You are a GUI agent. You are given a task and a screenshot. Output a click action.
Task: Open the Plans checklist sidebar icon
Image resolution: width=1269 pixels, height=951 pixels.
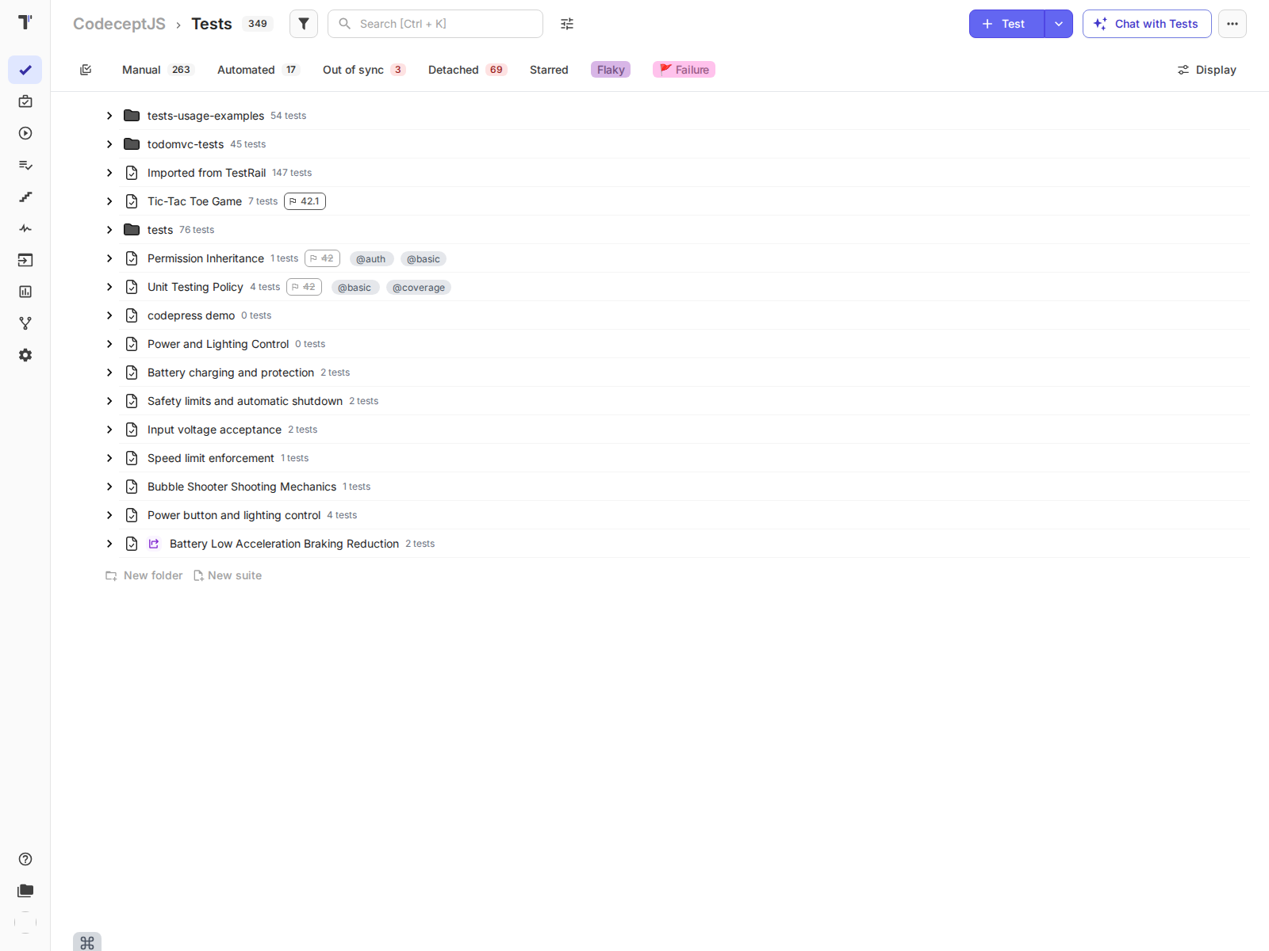click(25, 165)
